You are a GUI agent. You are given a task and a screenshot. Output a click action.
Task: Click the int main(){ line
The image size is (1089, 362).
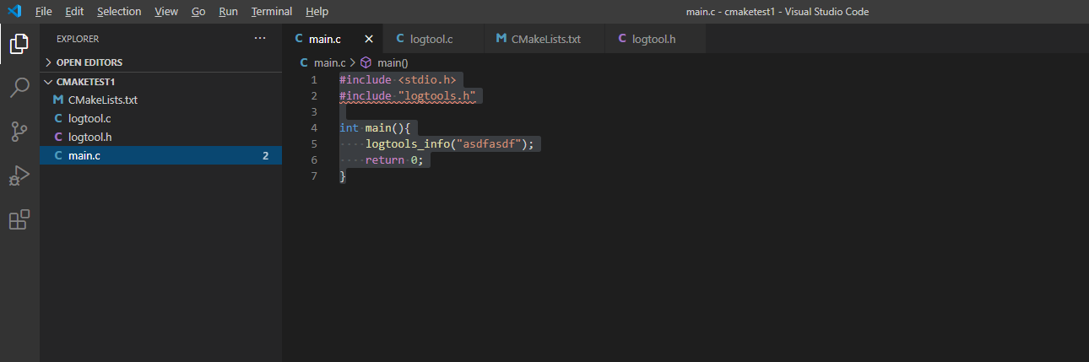[x=374, y=127]
